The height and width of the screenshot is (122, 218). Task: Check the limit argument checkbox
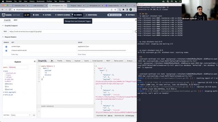point(5,75)
